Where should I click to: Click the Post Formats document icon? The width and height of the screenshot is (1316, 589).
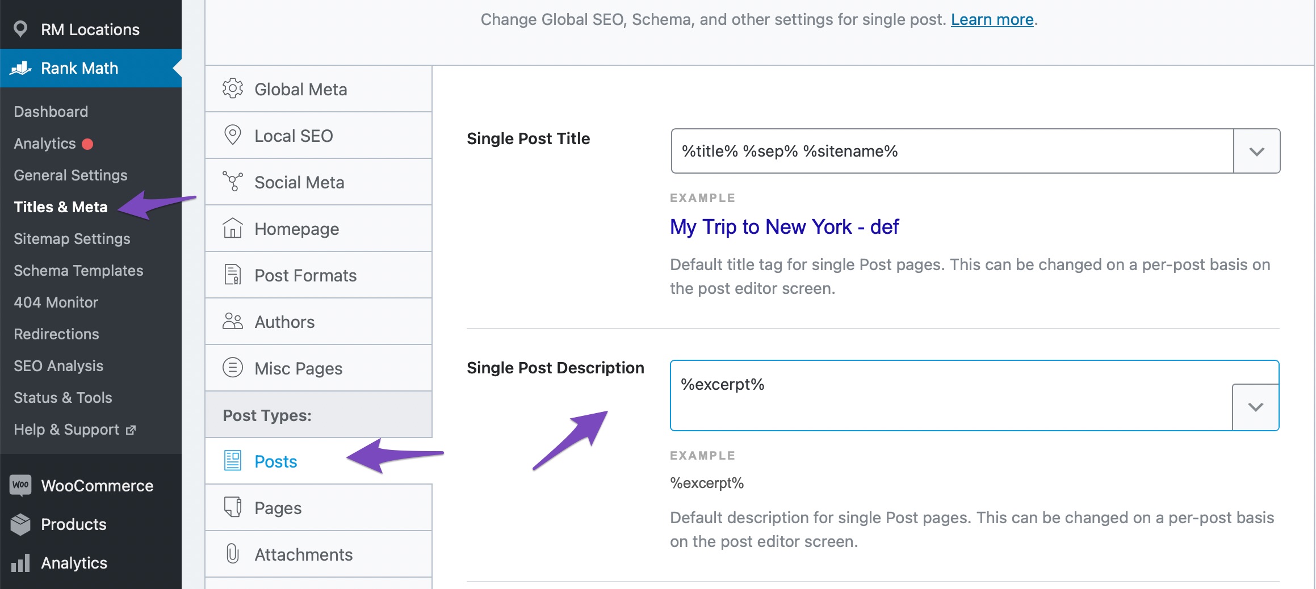click(x=233, y=275)
